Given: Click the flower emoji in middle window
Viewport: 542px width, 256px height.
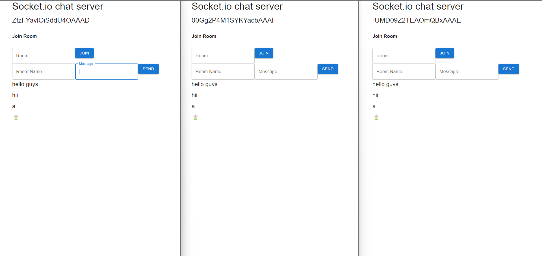Looking at the screenshot, I should tap(196, 117).
